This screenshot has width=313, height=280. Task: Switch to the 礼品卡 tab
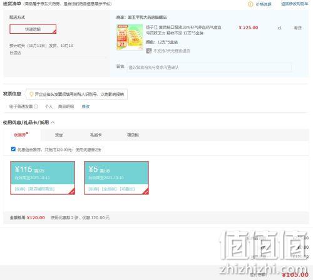click(x=96, y=135)
